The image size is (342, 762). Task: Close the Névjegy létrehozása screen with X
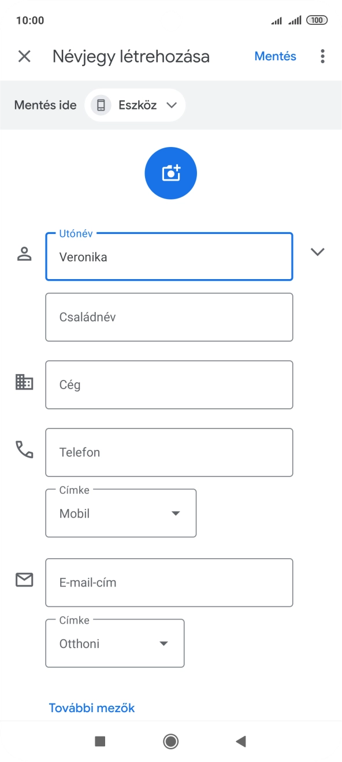click(x=24, y=56)
